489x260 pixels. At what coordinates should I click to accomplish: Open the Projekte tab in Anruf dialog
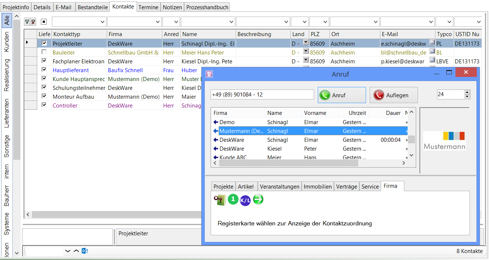coord(224,186)
